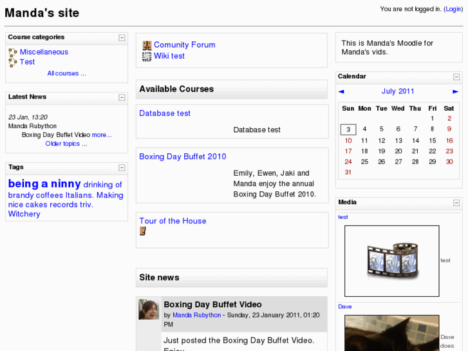The height and width of the screenshot is (351, 468).
Task: Click the 'triv.' tag
Action: tap(86, 205)
